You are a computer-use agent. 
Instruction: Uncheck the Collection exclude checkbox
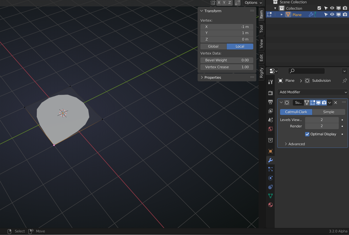pyautogui.click(x=319, y=8)
